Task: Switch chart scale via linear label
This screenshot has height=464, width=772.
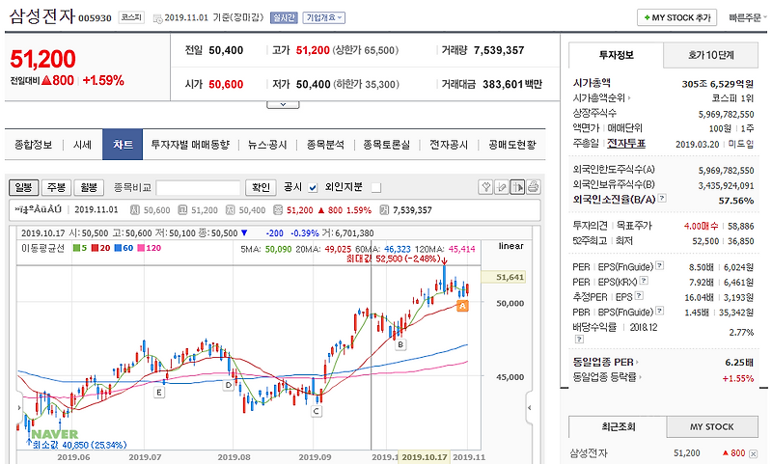Action: pos(510,246)
